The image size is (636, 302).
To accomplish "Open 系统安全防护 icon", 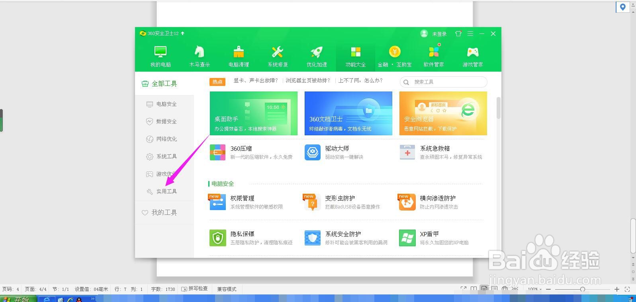I will (x=313, y=238).
